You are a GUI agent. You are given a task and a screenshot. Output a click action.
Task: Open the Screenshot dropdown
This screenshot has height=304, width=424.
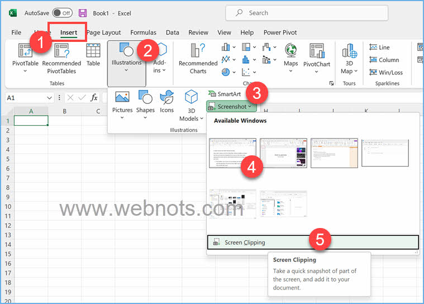(x=231, y=106)
